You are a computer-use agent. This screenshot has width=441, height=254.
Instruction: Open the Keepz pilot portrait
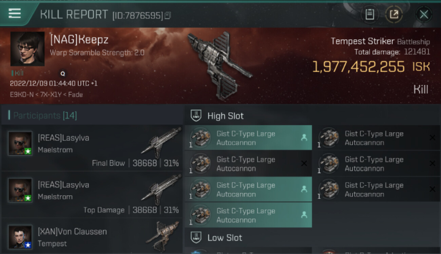(27, 49)
